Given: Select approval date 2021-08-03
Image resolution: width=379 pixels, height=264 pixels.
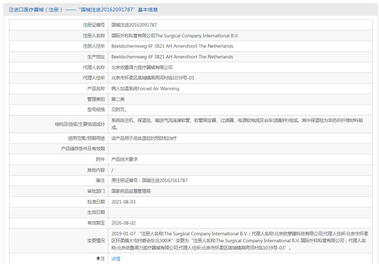Looking at the screenshot, I should tap(124, 202).
